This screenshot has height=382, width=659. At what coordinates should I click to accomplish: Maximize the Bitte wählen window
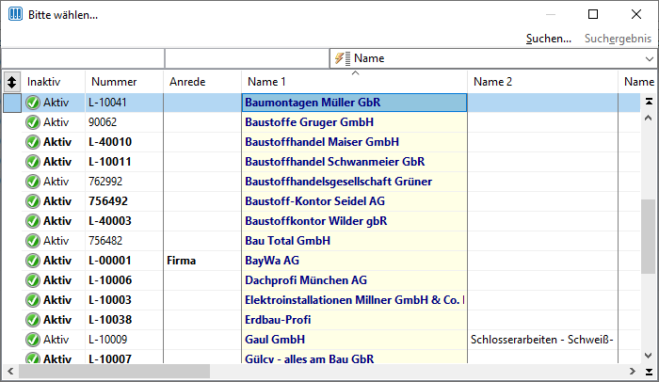(592, 14)
